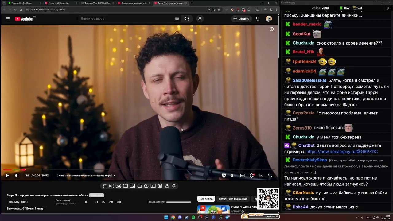This screenshot has height=221, width=393.
Task: Open the browser extensions puzzle icon
Action: pyautogui.click(x=249, y=10)
